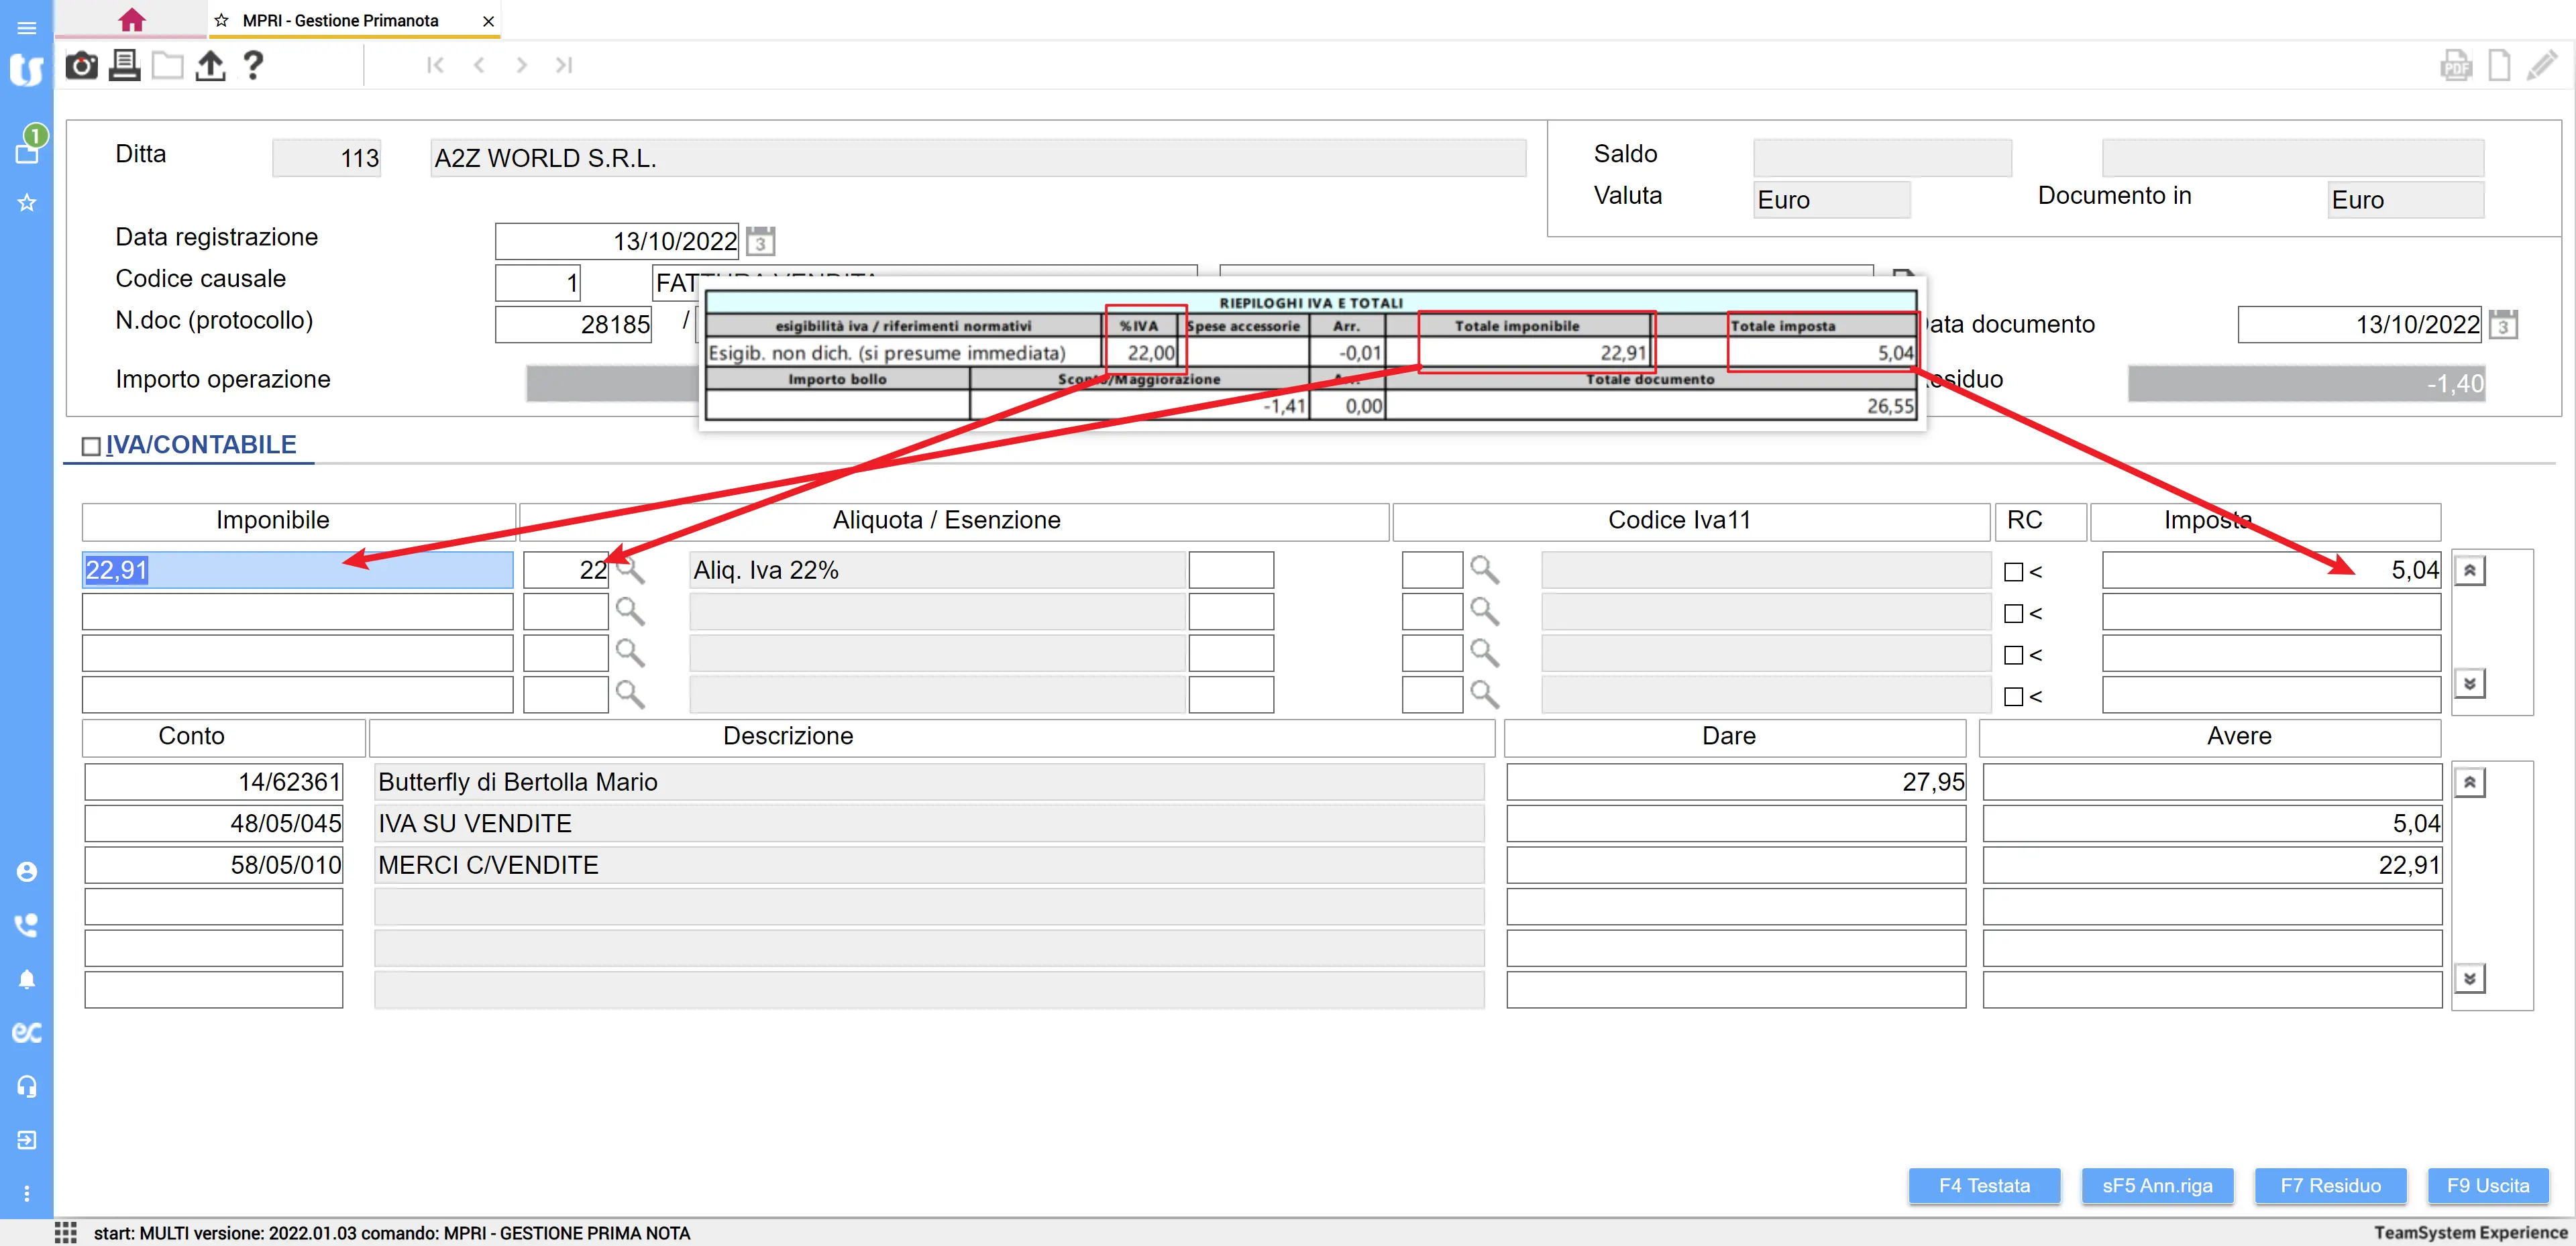
Task: Click the Imponibile field showing 22,91
Action: tap(297, 570)
